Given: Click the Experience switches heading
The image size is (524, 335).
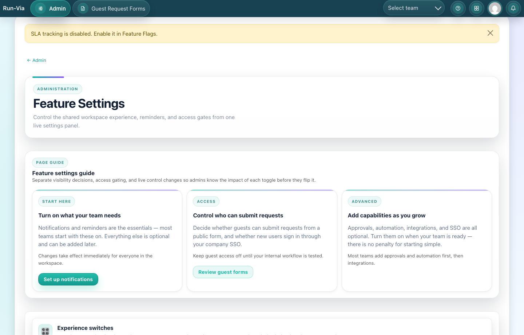Looking at the screenshot, I should (85, 328).
